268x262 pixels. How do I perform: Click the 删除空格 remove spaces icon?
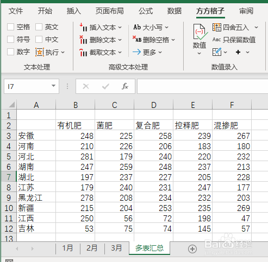click(x=137, y=39)
